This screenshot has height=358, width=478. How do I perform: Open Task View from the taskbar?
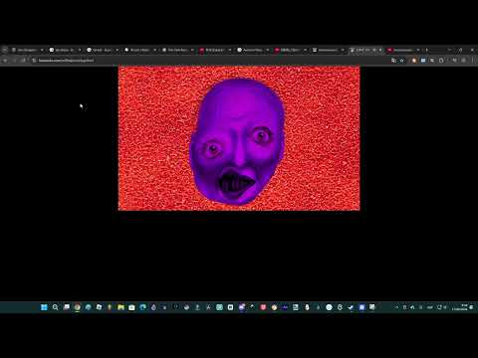(x=67, y=307)
